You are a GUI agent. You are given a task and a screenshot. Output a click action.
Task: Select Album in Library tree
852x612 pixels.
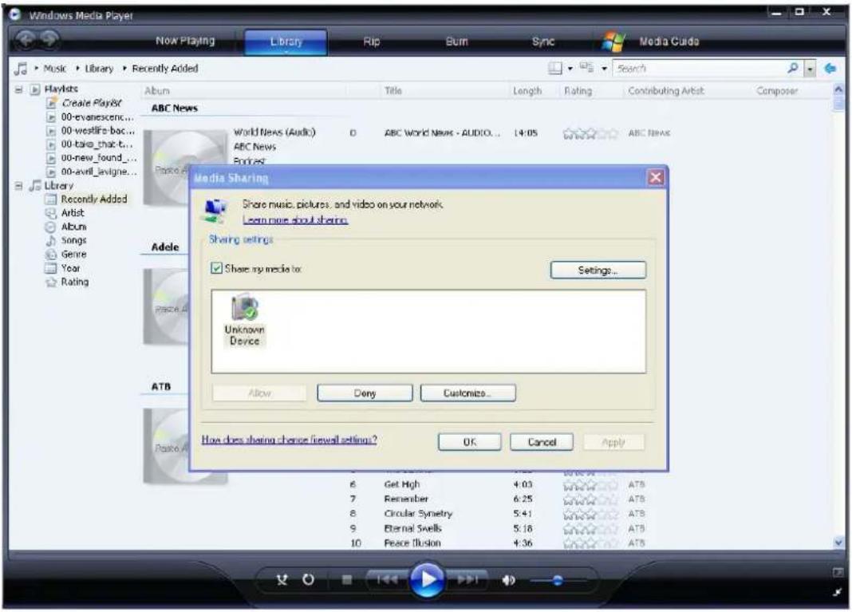point(74,227)
